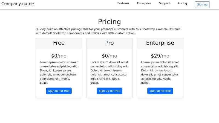This screenshot has height=123, width=219.
Task: Click the $29/mo Enterprise price
Action: click(x=160, y=56)
